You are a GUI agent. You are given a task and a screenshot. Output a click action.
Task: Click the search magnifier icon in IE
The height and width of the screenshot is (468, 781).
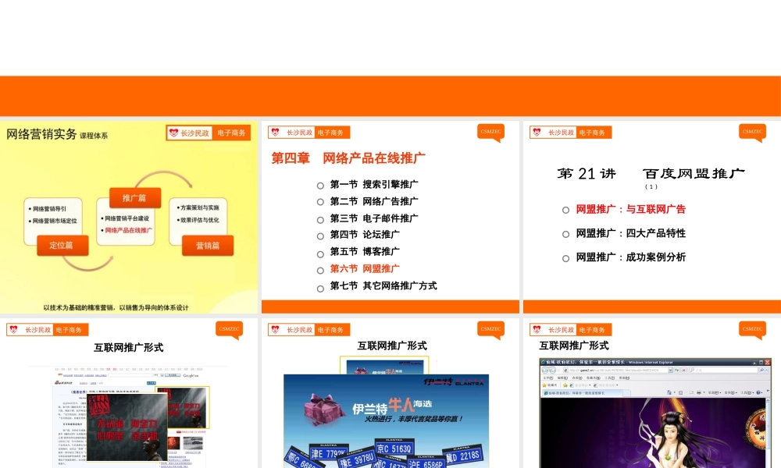tap(763, 368)
